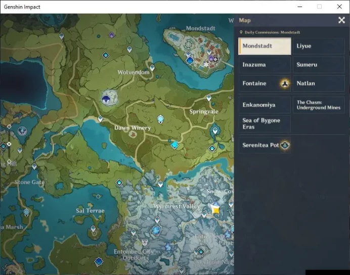Select the circular boss icon in the western lake
Viewport: 350px width, 275px height.
coord(22,131)
